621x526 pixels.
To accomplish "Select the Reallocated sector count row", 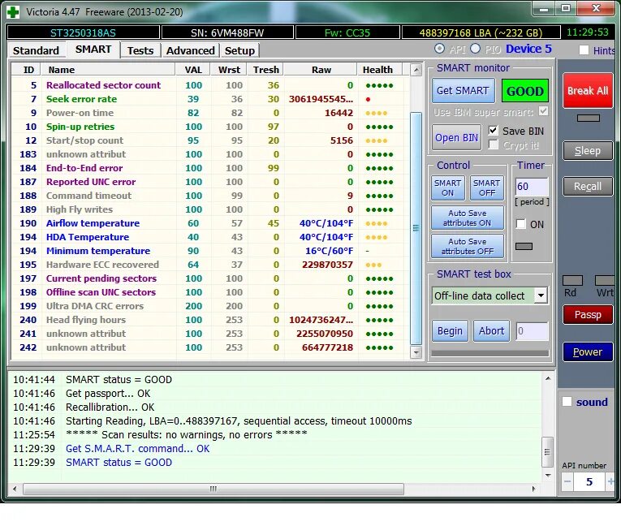I will point(210,85).
